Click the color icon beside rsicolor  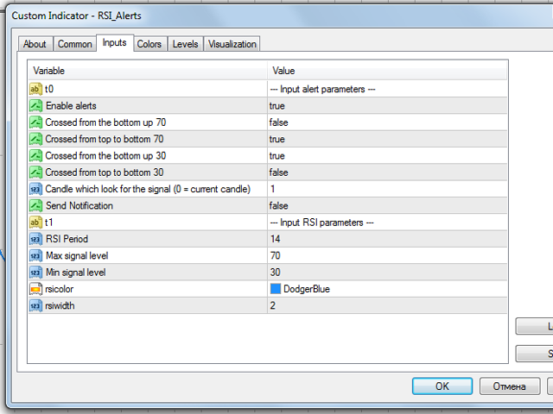tap(35, 289)
